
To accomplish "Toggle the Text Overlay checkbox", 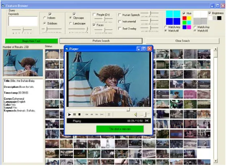I will coord(120,29).
